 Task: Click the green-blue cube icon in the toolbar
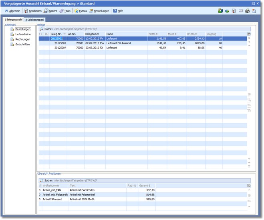click(x=220, y=11)
